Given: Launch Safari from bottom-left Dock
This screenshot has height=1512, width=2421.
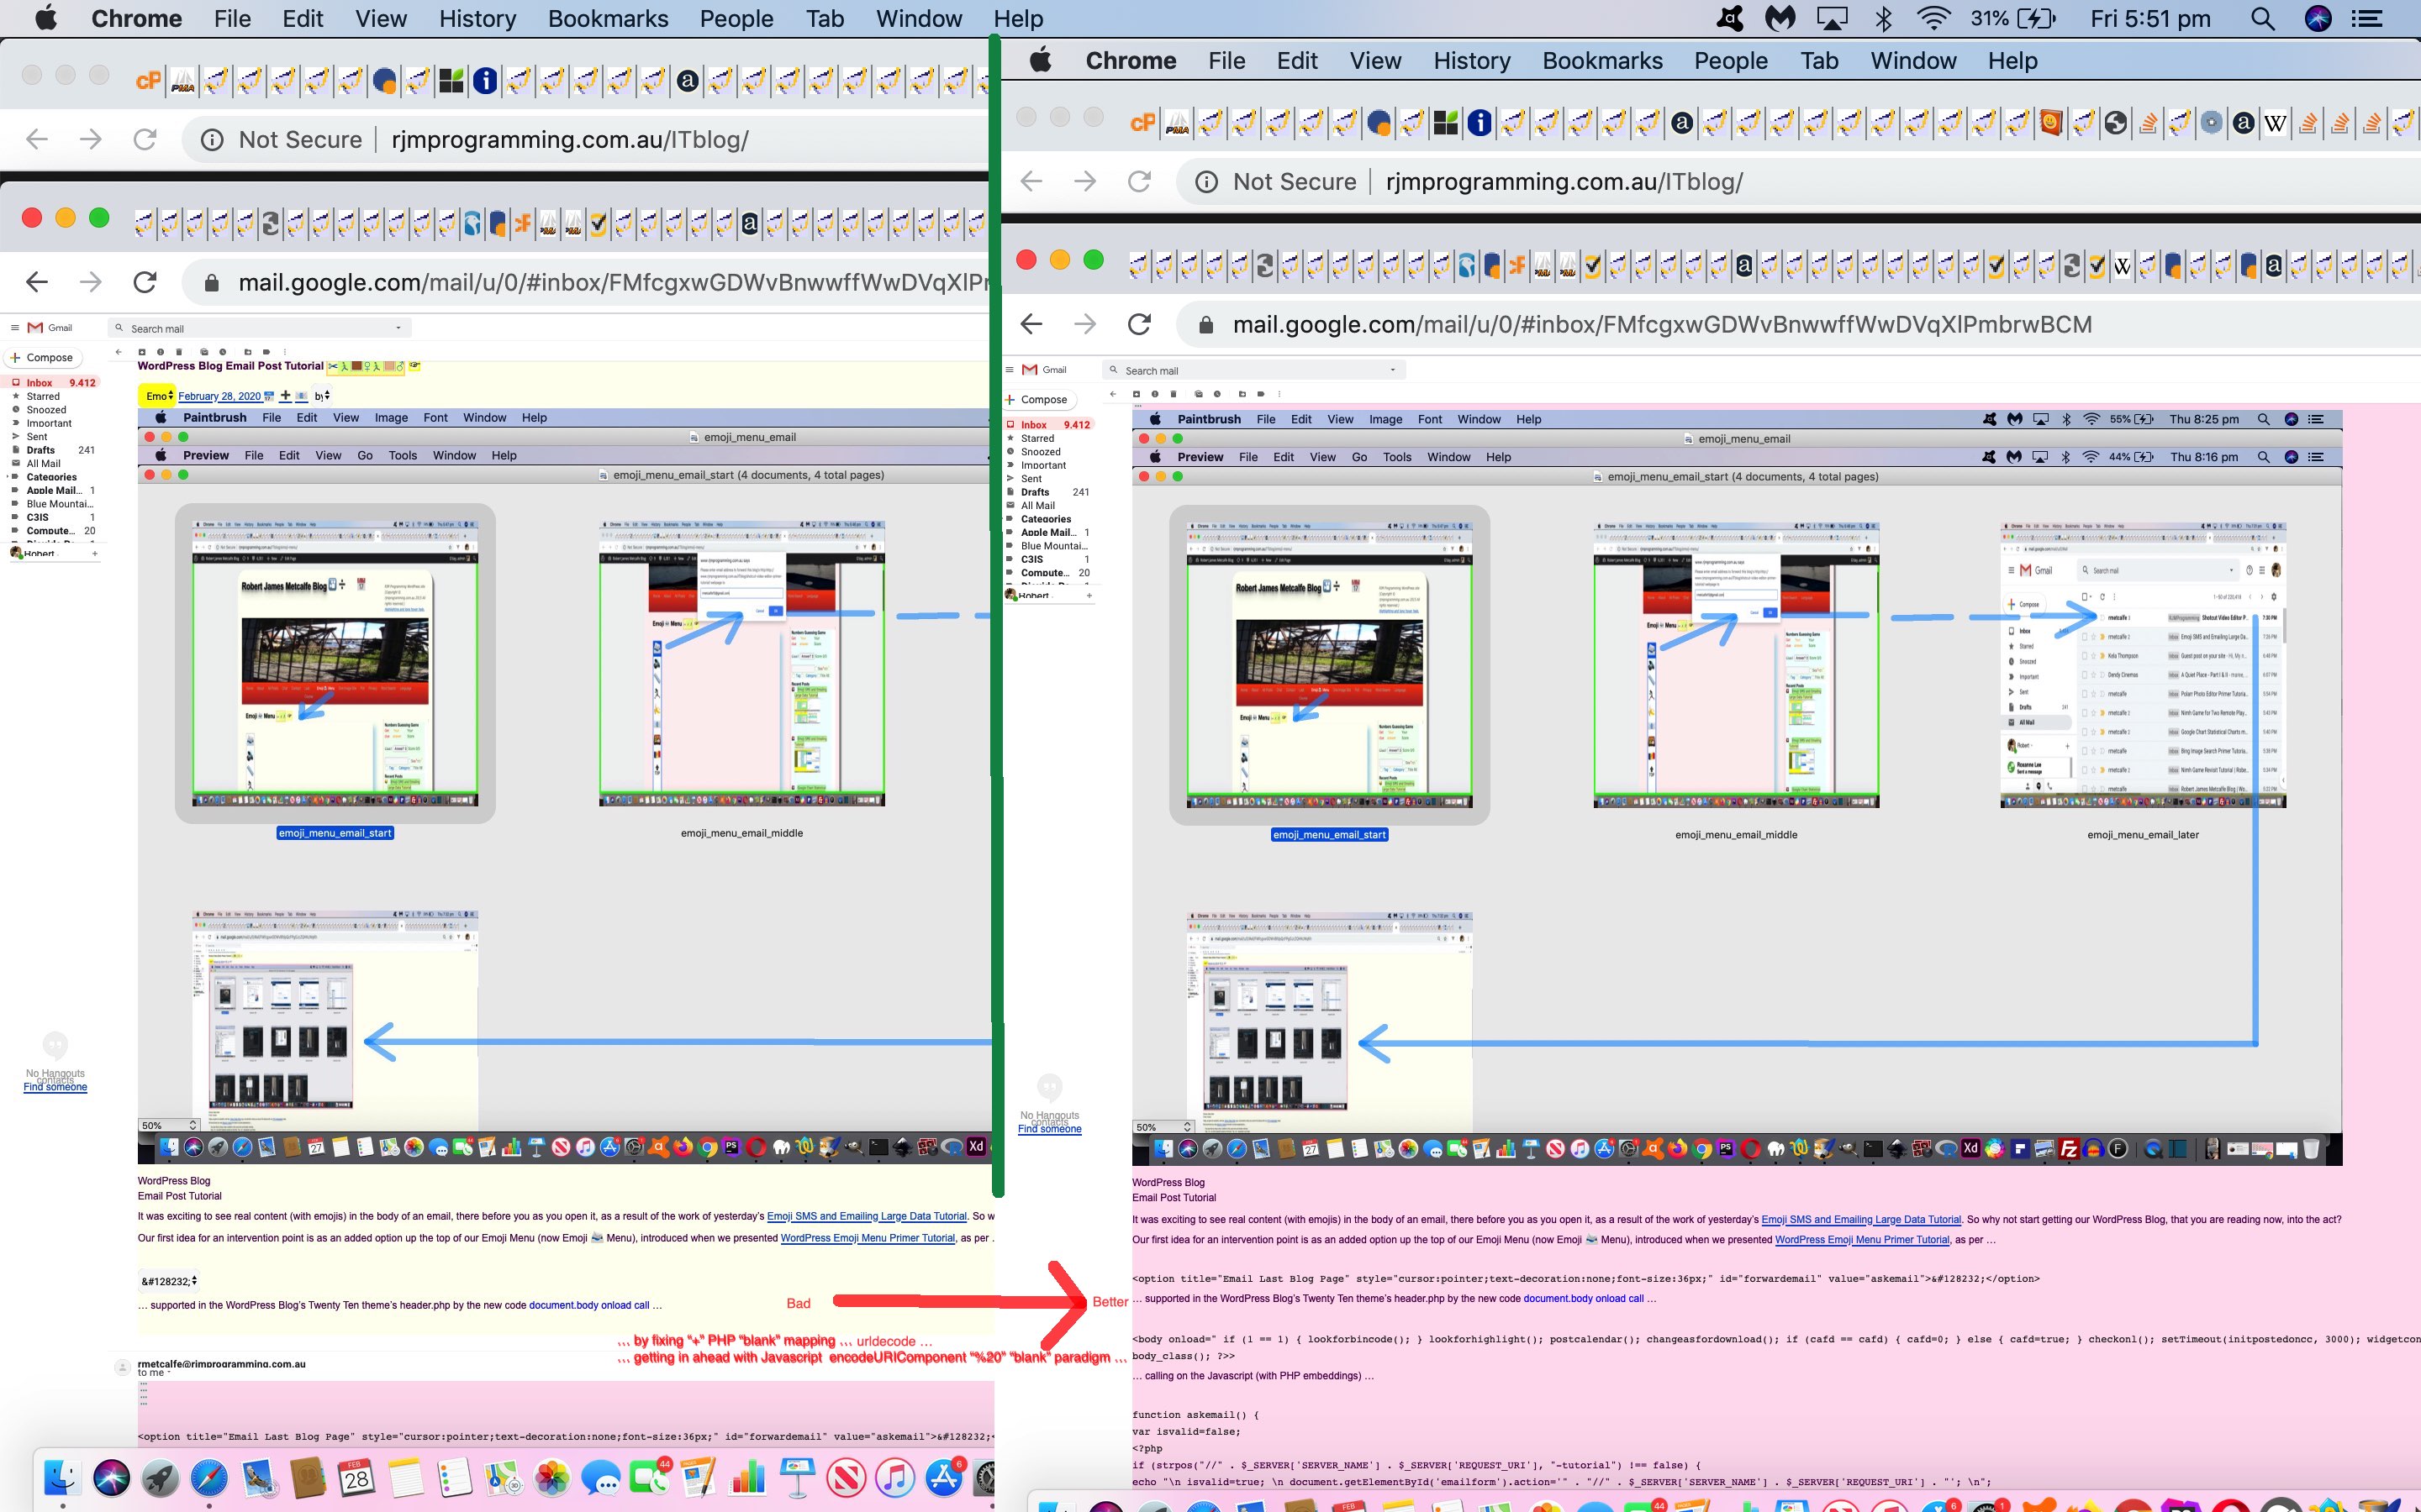Looking at the screenshot, I should 209,1477.
